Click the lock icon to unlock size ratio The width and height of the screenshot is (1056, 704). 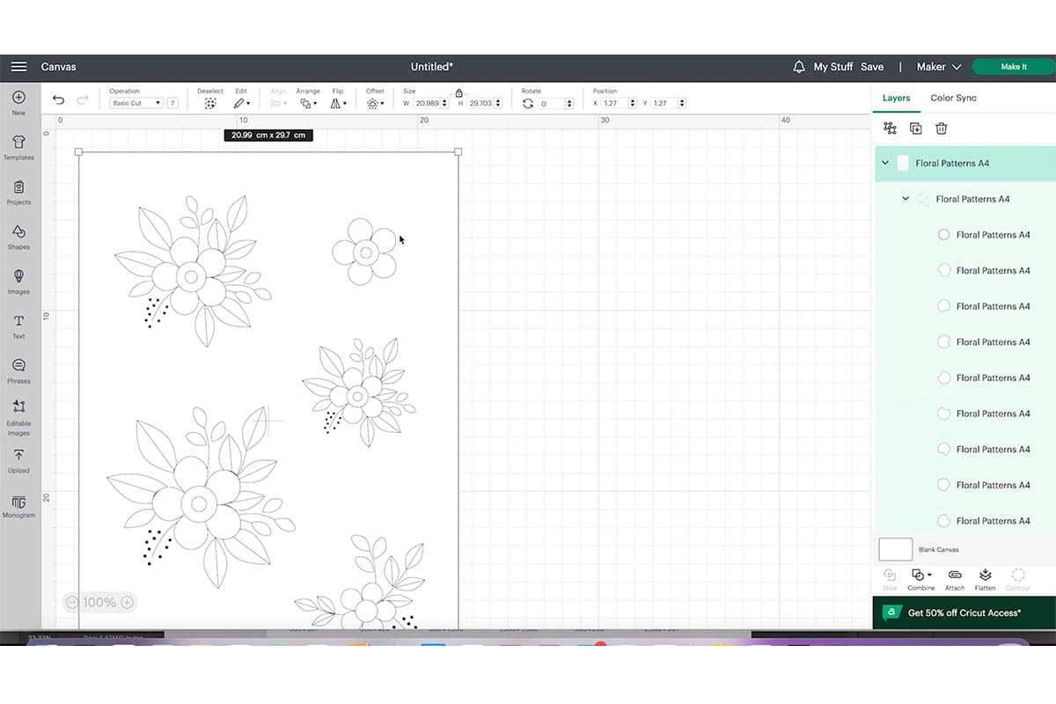(x=458, y=92)
